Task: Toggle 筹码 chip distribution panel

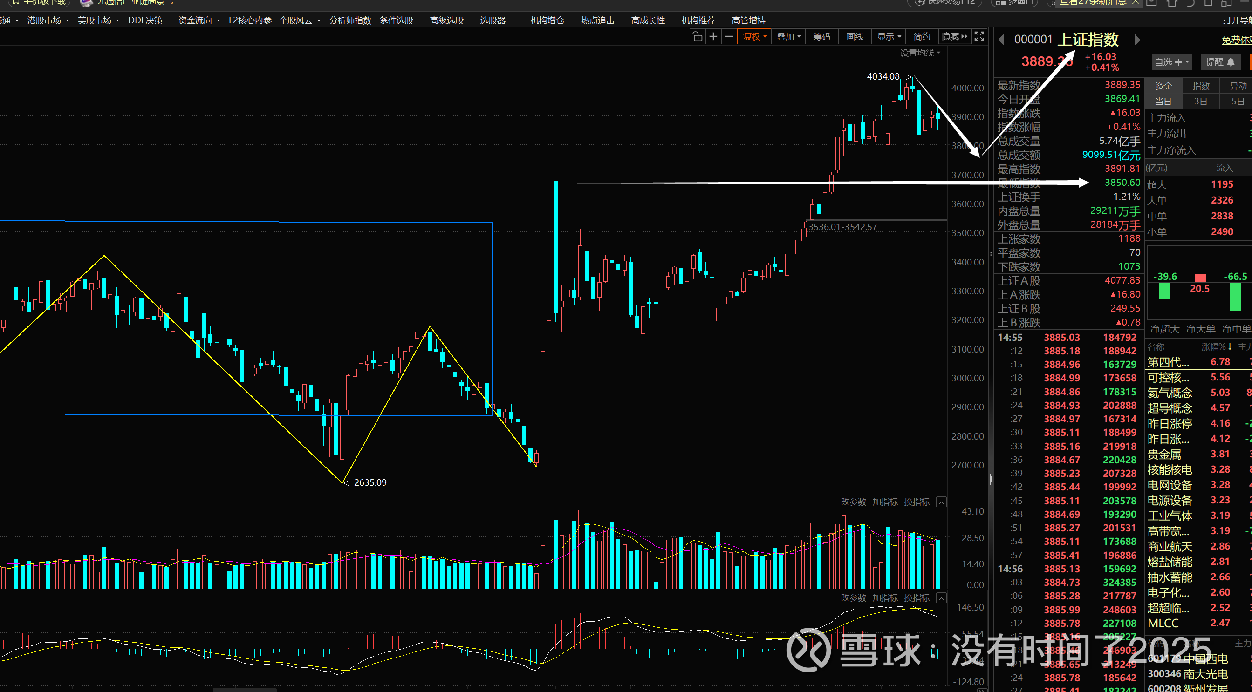Action: pos(821,36)
